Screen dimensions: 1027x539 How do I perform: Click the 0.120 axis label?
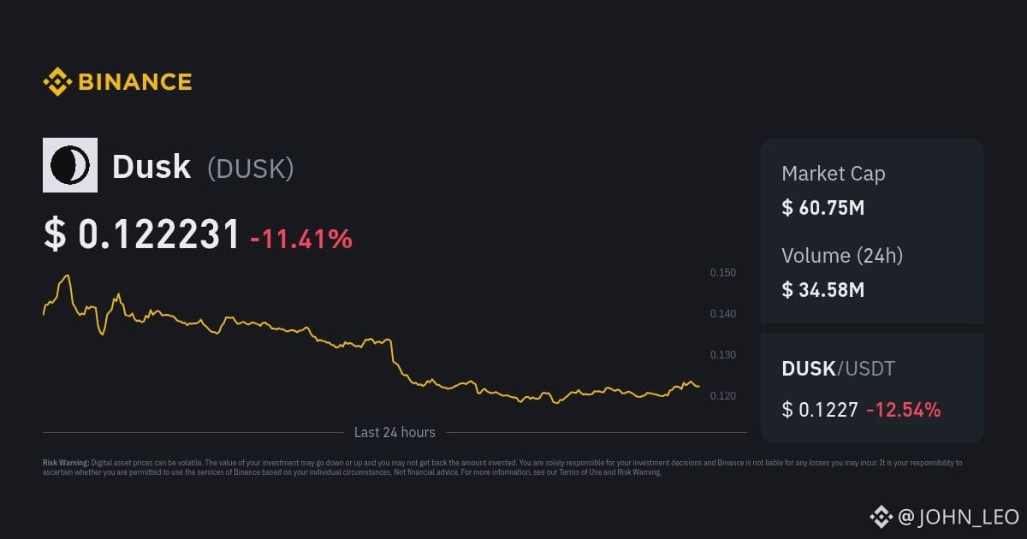(x=723, y=396)
